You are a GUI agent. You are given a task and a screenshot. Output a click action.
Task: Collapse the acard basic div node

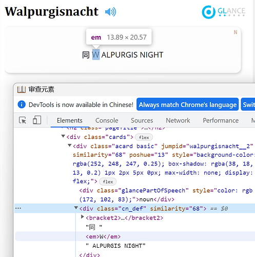pyautogui.click(x=69, y=145)
